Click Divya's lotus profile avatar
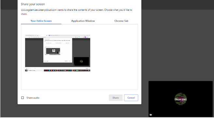 180,99
